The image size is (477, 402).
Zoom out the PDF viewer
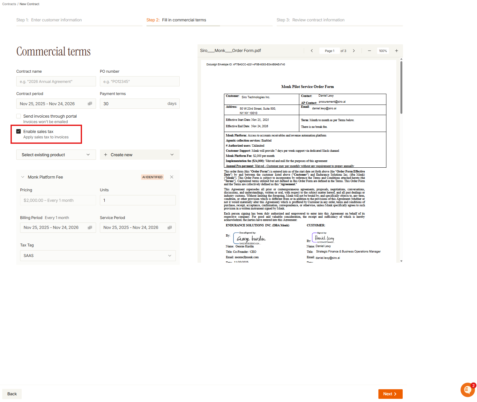(x=369, y=51)
